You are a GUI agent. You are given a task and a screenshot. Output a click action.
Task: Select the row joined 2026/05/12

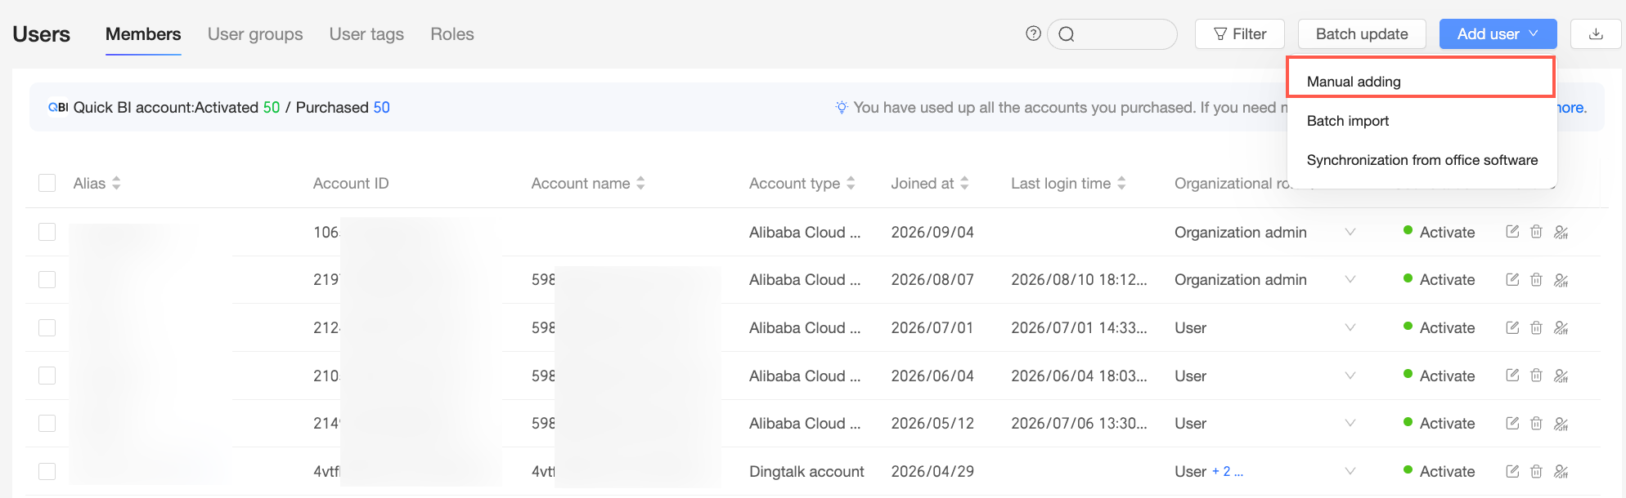47,423
